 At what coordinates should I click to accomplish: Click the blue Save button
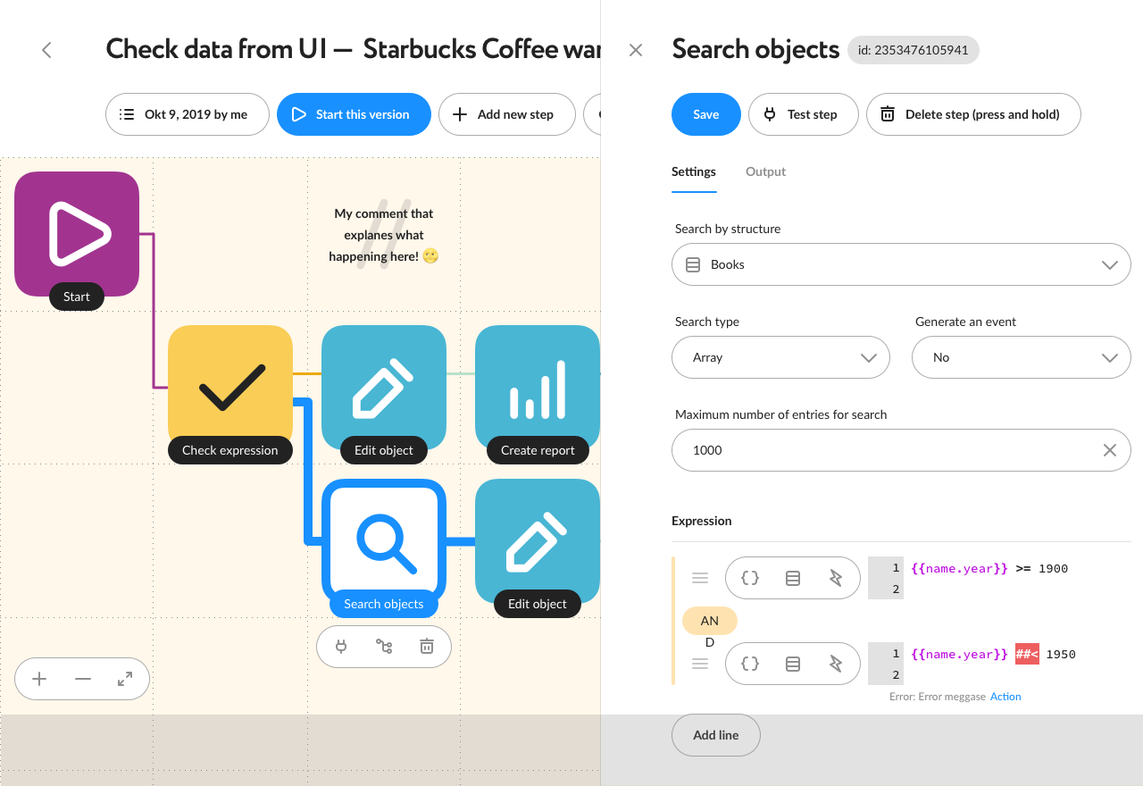tap(706, 114)
